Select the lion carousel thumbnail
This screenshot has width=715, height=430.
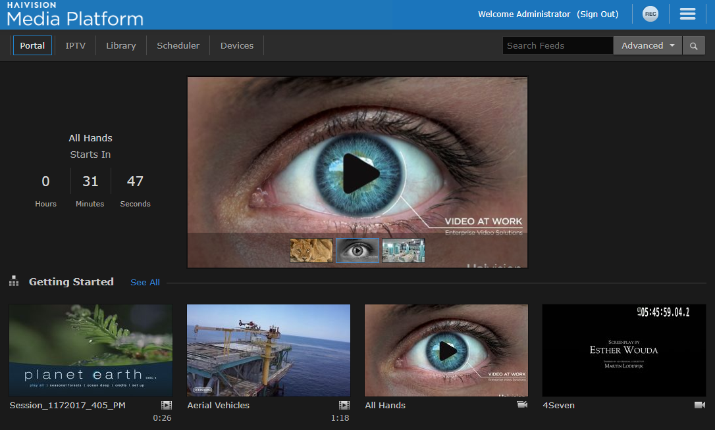(x=310, y=251)
